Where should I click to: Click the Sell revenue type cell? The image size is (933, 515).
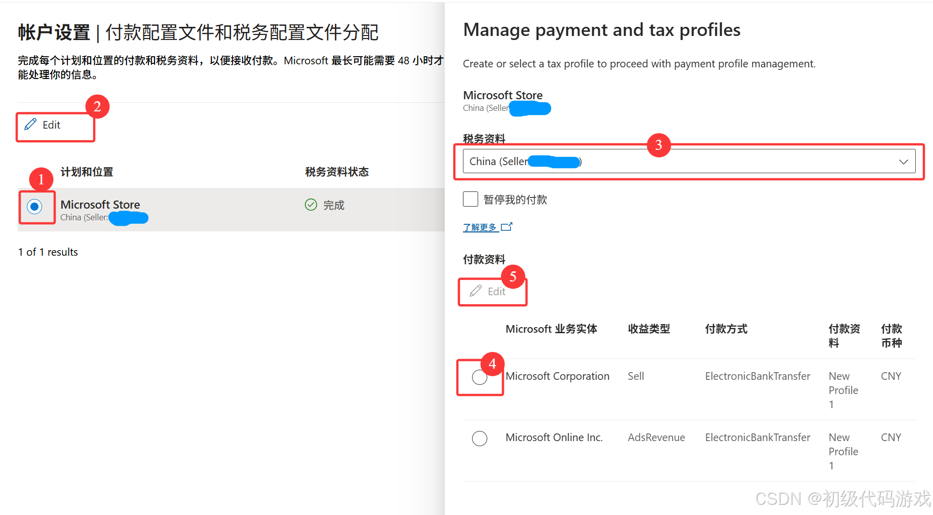(x=636, y=376)
